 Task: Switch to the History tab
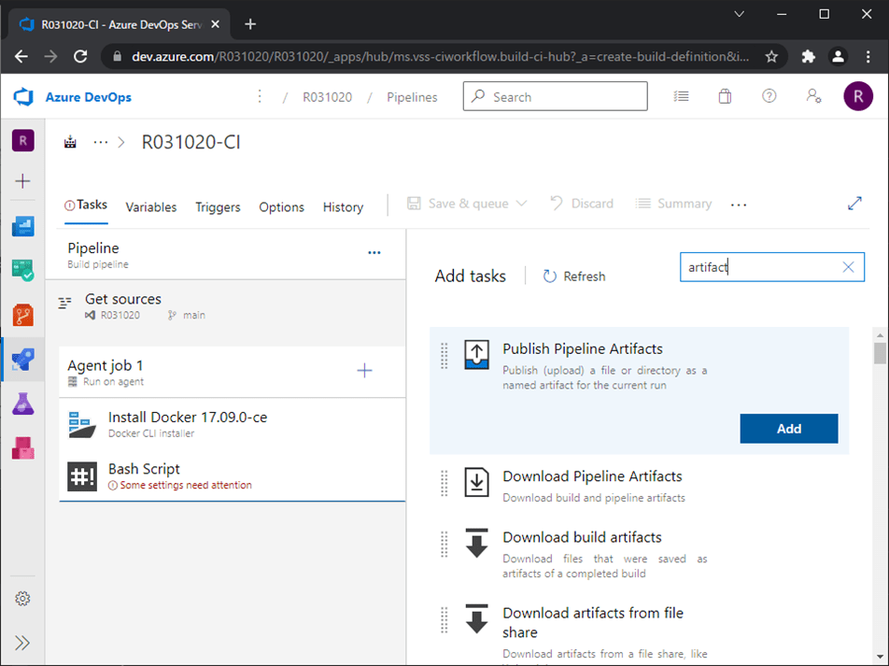pyautogui.click(x=343, y=207)
